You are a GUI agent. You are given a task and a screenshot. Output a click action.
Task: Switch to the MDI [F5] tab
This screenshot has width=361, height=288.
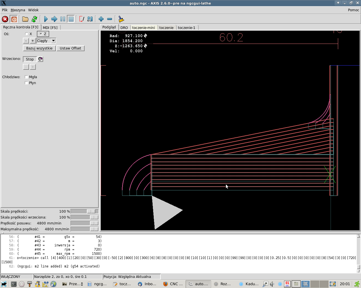coord(50,28)
